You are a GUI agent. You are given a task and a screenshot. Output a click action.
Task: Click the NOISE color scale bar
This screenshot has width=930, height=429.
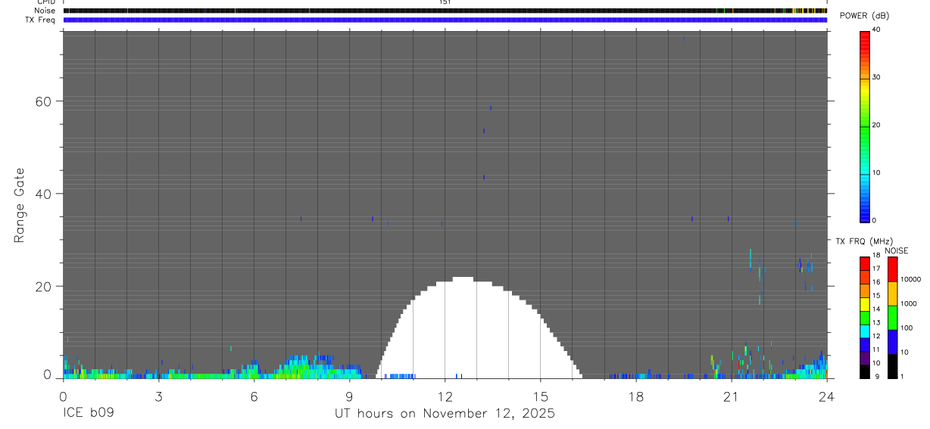click(893, 316)
